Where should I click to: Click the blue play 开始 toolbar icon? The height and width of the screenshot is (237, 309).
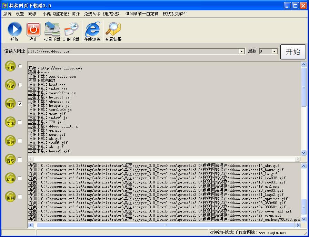(14, 29)
